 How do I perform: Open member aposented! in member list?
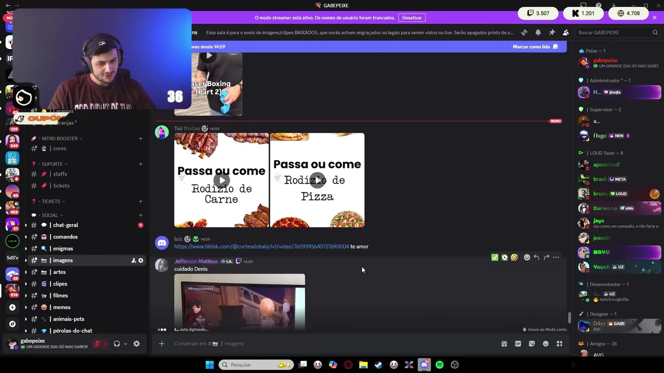pyautogui.click(x=619, y=165)
